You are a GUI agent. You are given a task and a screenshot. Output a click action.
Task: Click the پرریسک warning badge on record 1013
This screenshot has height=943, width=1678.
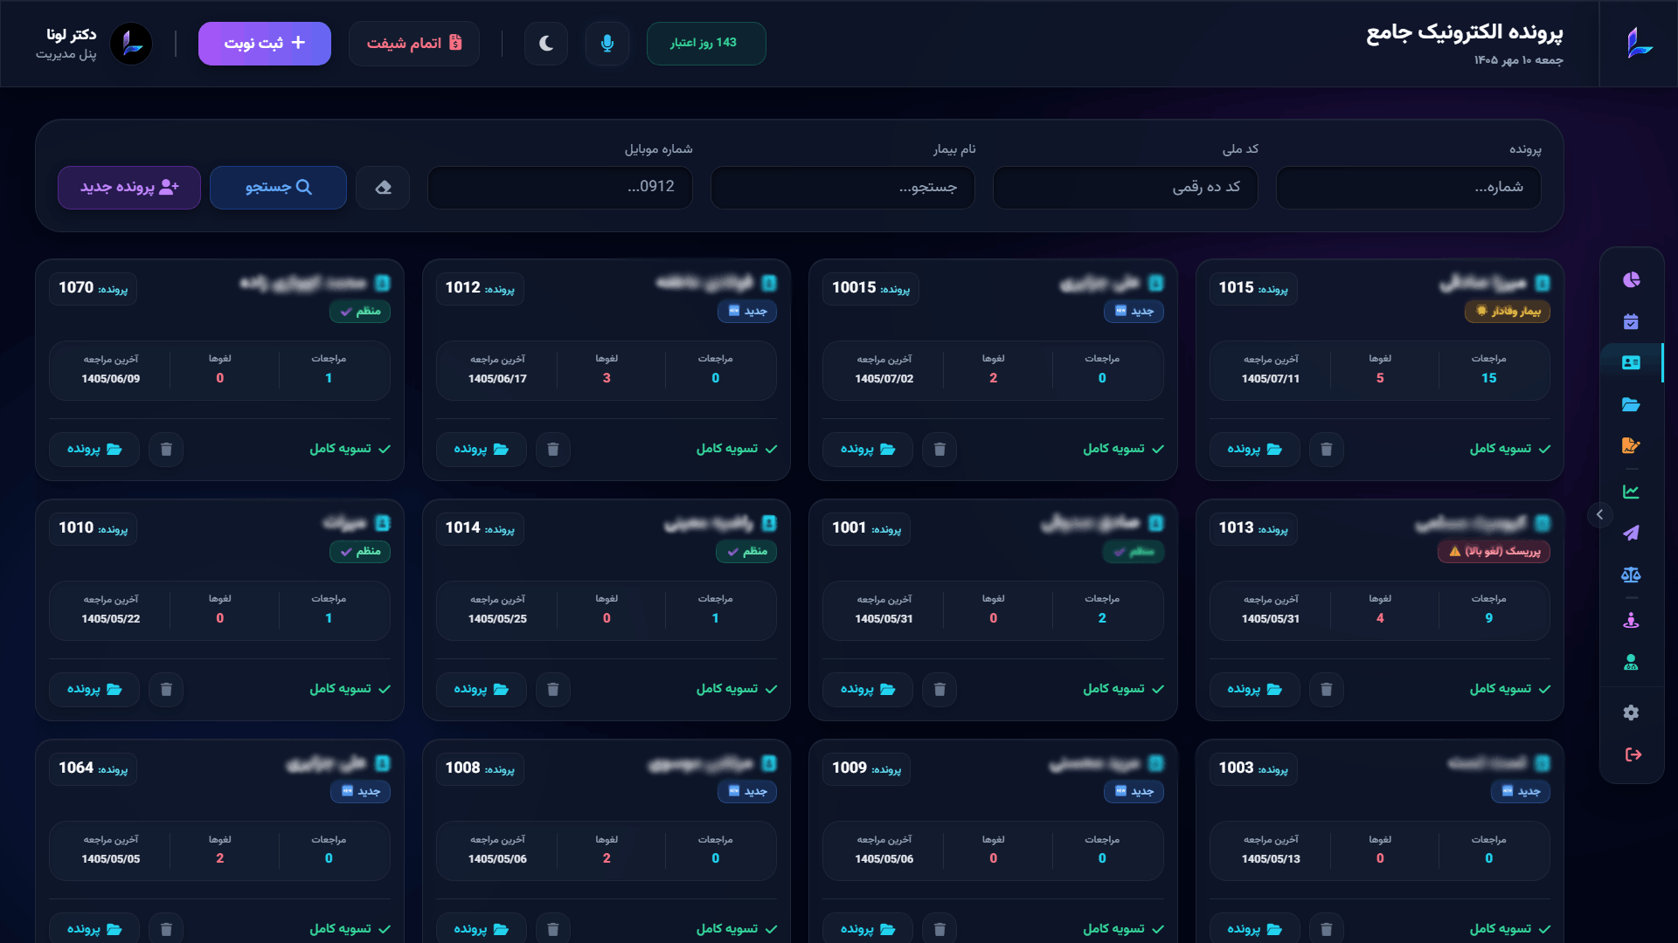tap(1494, 552)
